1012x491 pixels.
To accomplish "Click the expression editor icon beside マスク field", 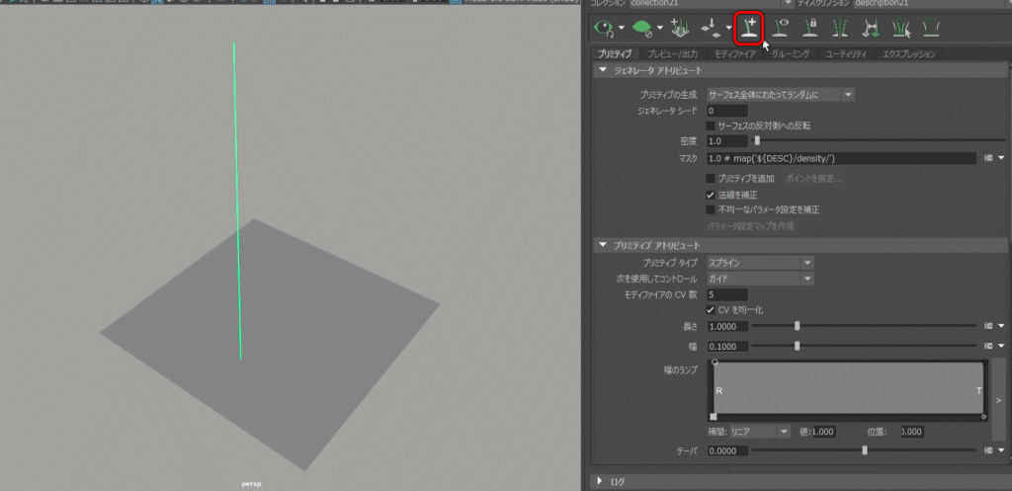I will pyautogui.click(x=988, y=158).
